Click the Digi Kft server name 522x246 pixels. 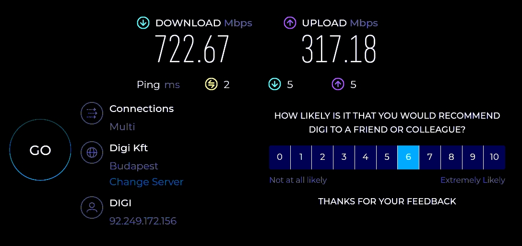click(x=129, y=148)
